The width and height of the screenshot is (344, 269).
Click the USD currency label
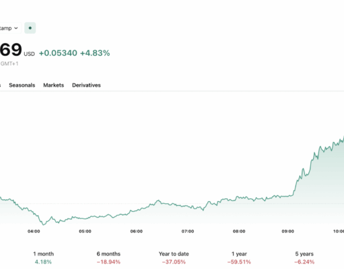click(x=29, y=54)
